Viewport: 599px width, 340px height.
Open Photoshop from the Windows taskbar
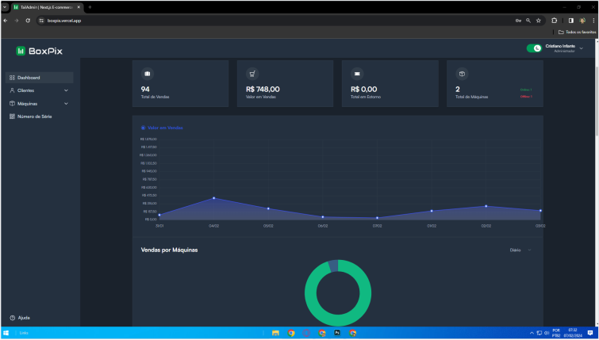point(337,334)
